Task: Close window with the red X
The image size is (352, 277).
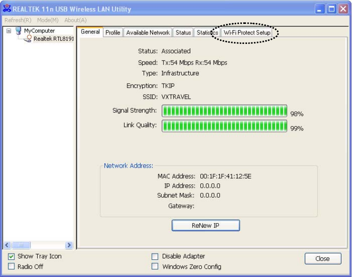Action: [343, 9]
